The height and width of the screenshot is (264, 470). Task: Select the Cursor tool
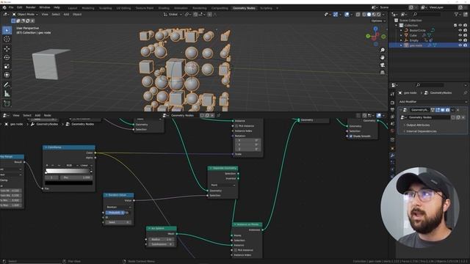tap(7, 39)
